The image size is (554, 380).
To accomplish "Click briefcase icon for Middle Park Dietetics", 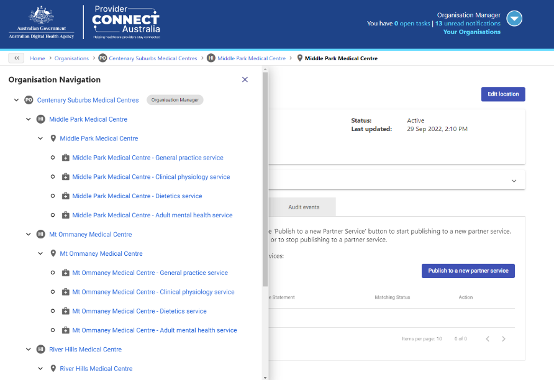I will (x=65, y=196).
